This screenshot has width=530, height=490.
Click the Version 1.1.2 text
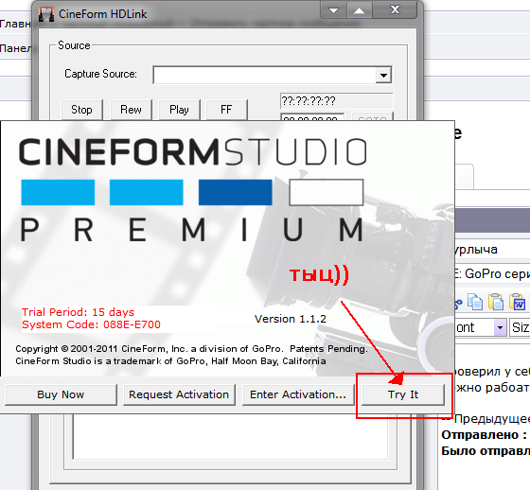(x=291, y=319)
